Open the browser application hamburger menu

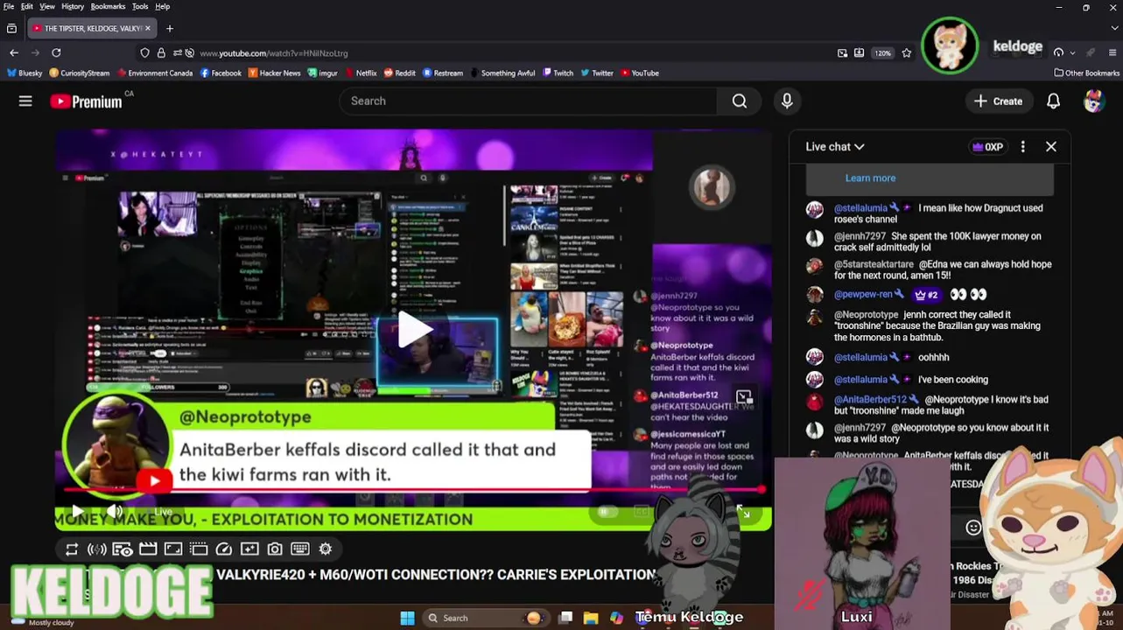click(x=1113, y=52)
